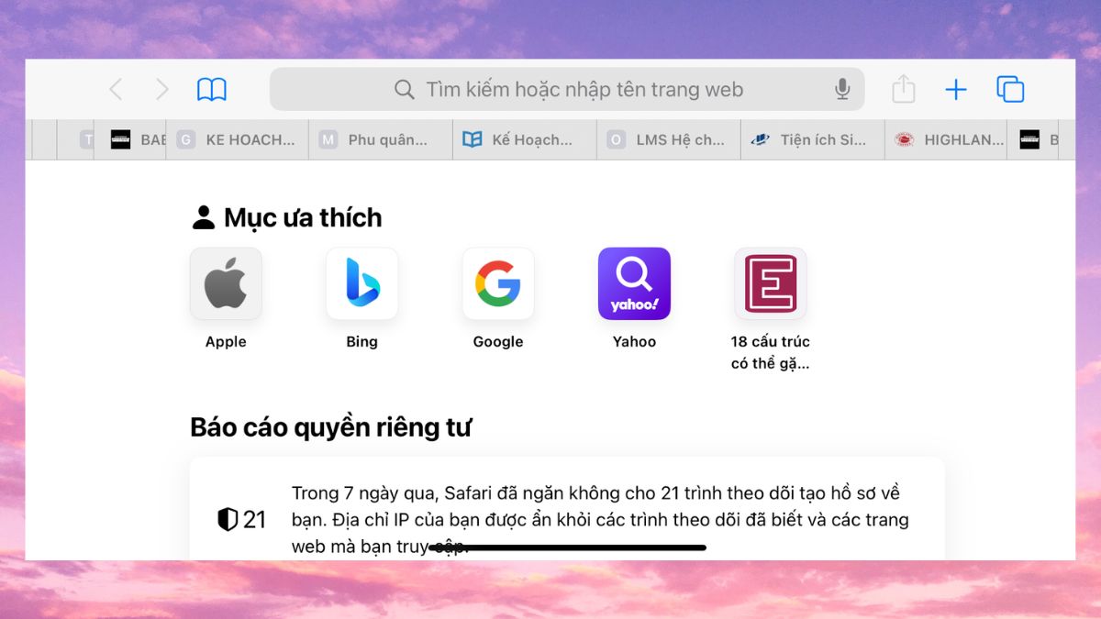1101x619 pixels.
Task: Open the bookmarks book icon
Action: (x=212, y=89)
